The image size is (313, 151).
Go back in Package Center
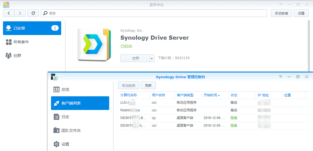point(9,13)
